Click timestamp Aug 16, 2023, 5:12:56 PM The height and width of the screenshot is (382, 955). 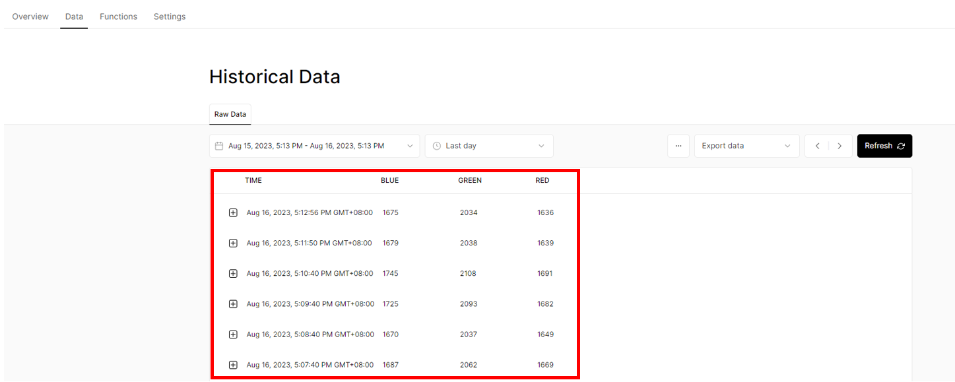(x=310, y=212)
